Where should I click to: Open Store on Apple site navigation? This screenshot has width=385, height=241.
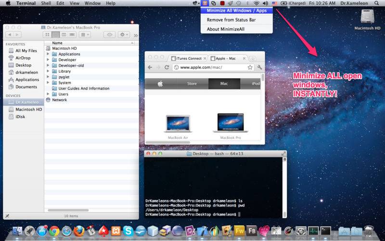(192, 83)
